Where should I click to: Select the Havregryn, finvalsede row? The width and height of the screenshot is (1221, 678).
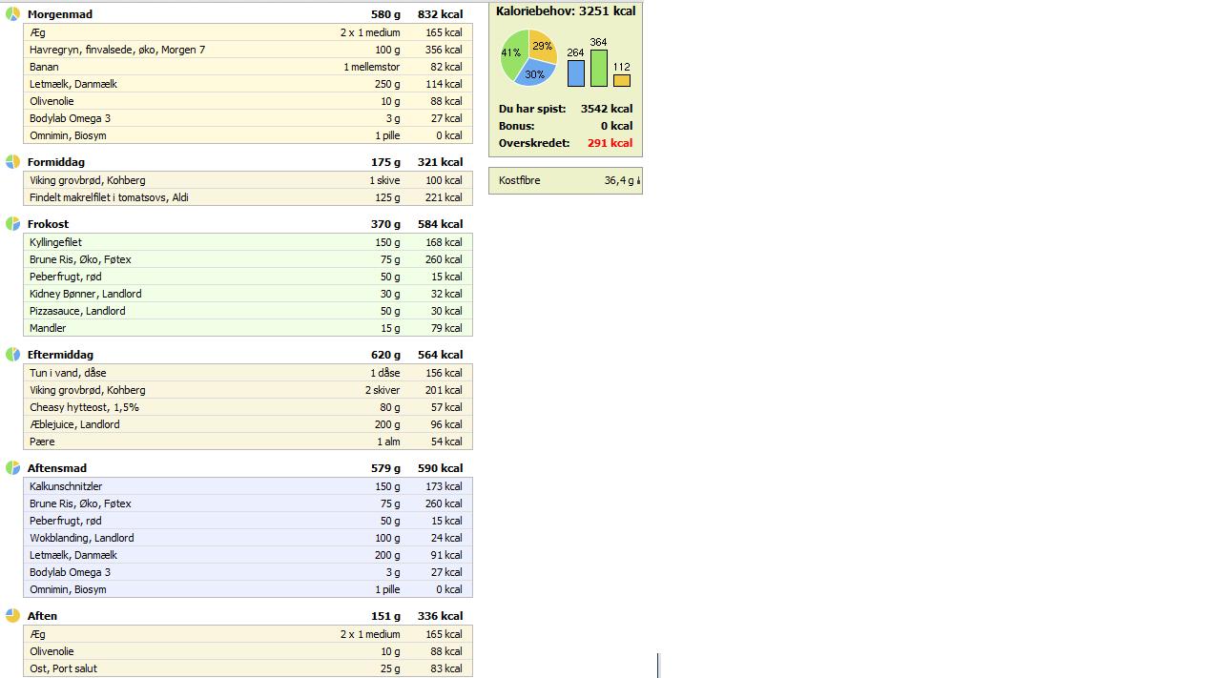(248, 50)
